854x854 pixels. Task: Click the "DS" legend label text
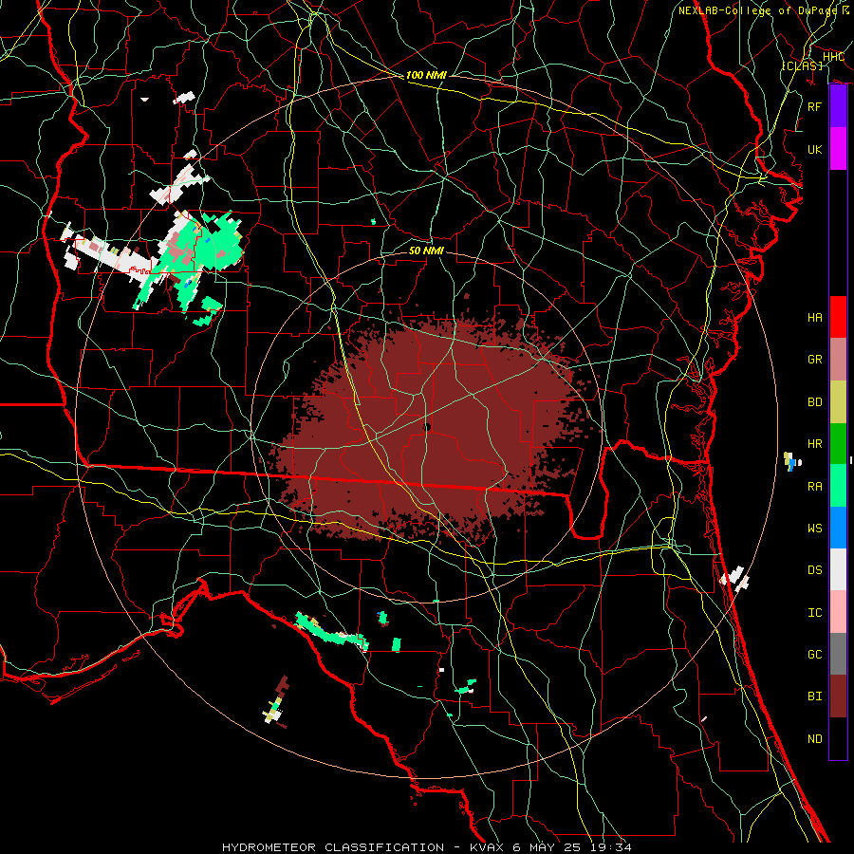click(x=814, y=570)
